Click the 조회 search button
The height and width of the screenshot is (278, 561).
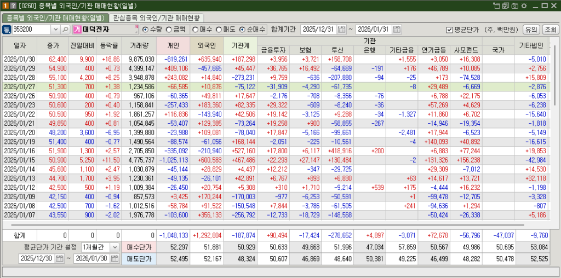[550, 30]
